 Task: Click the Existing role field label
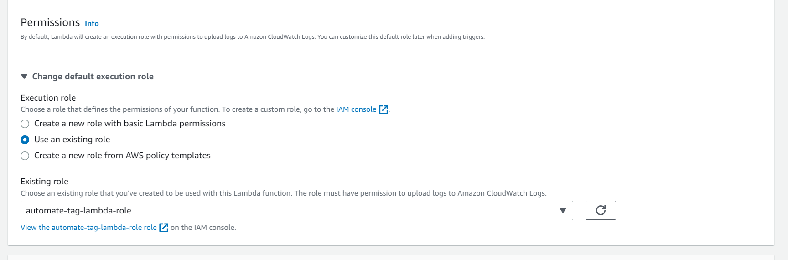pyautogui.click(x=44, y=182)
